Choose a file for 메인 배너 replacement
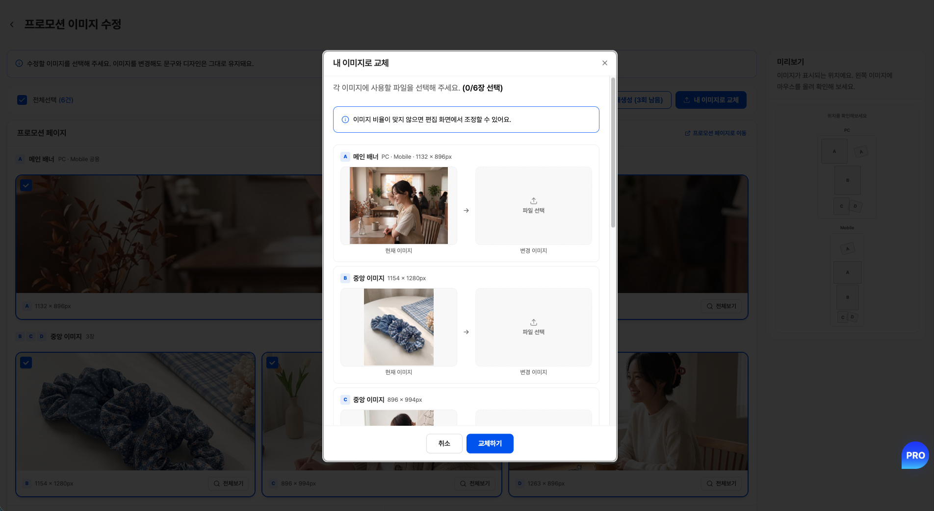The image size is (934, 511). (533, 206)
